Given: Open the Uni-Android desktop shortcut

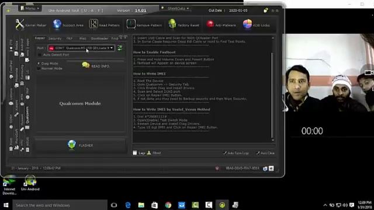Looking at the screenshot, I should point(30,183).
